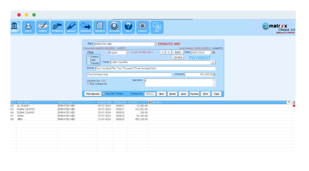This screenshot has width=309, height=171.
Task: Click the Narration box scroll up arrow
Action: (214, 80)
